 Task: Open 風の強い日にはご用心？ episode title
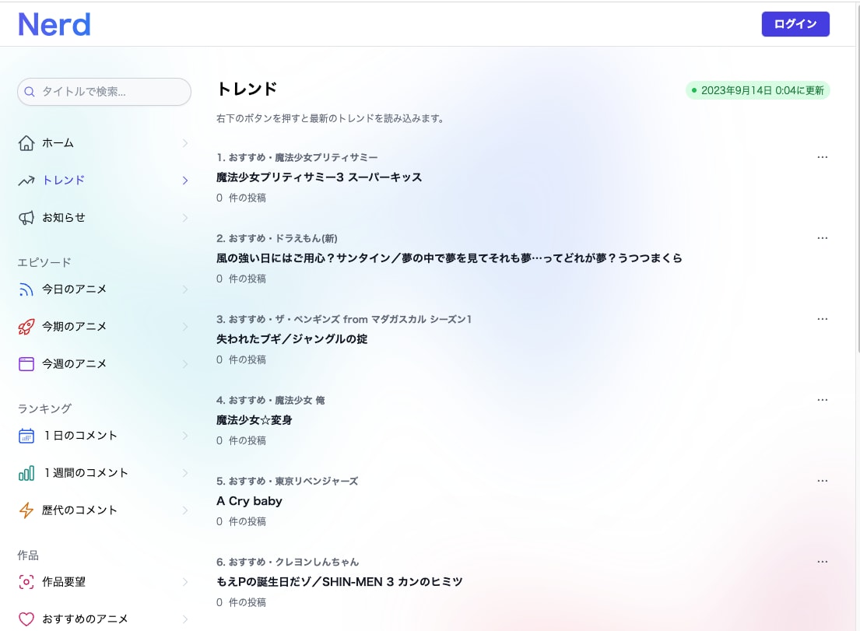pyautogui.click(x=449, y=258)
